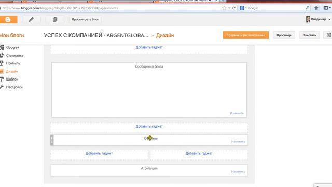The width and height of the screenshot is (332, 187).
Task: Click Добавить гаджет below Сообщения блога
Action: (149, 126)
